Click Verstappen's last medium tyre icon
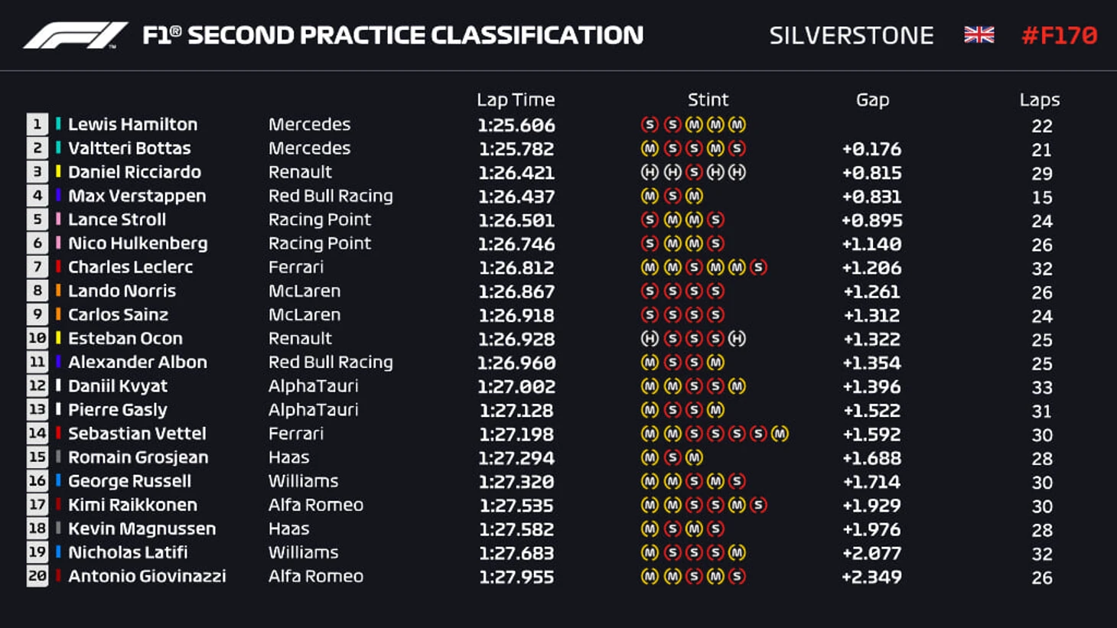The height and width of the screenshot is (628, 1117). (694, 196)
